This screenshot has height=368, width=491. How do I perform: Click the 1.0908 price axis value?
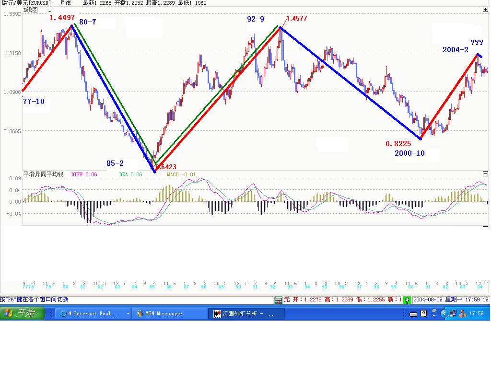[x=12, y=92]
